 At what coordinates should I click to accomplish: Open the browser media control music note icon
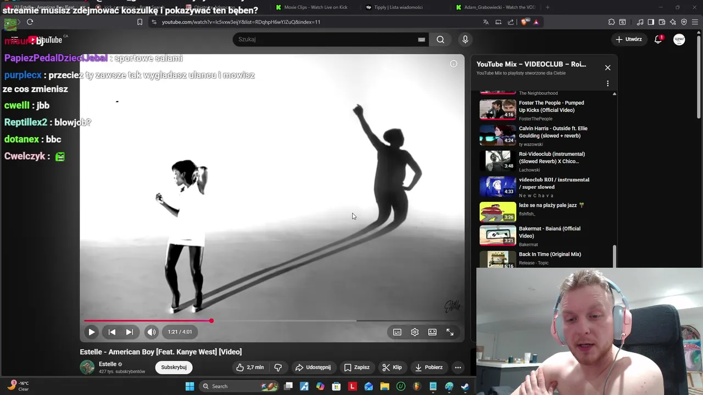(x=640, y=22)
